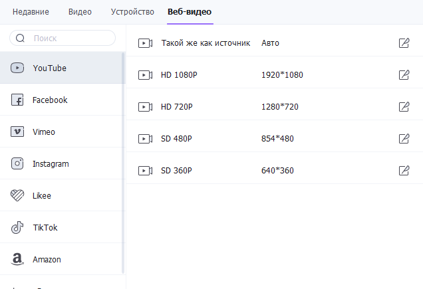Open the Видео tab
423x289 pixels.
(80, 12)
